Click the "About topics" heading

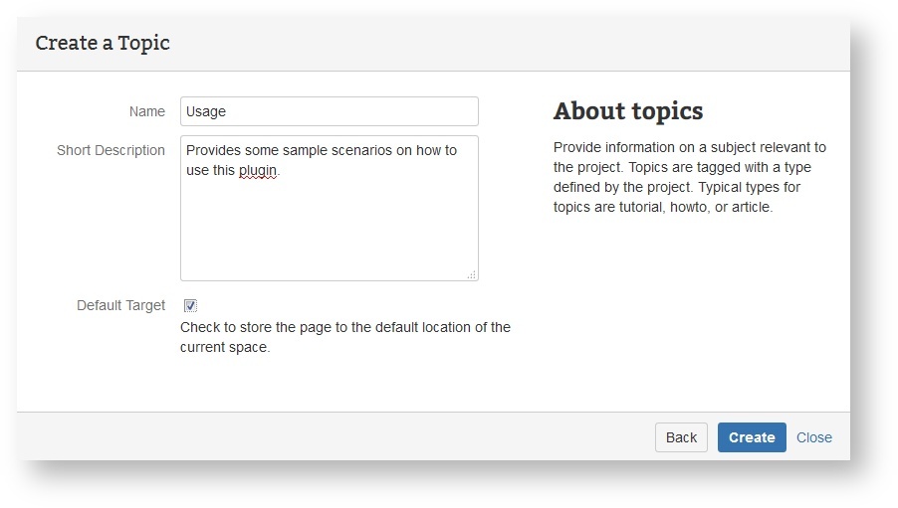point(627,110)
